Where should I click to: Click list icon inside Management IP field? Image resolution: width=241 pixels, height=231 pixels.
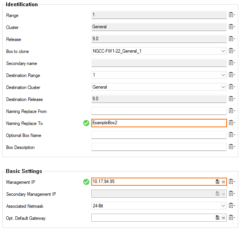click(x=217, y=181)
